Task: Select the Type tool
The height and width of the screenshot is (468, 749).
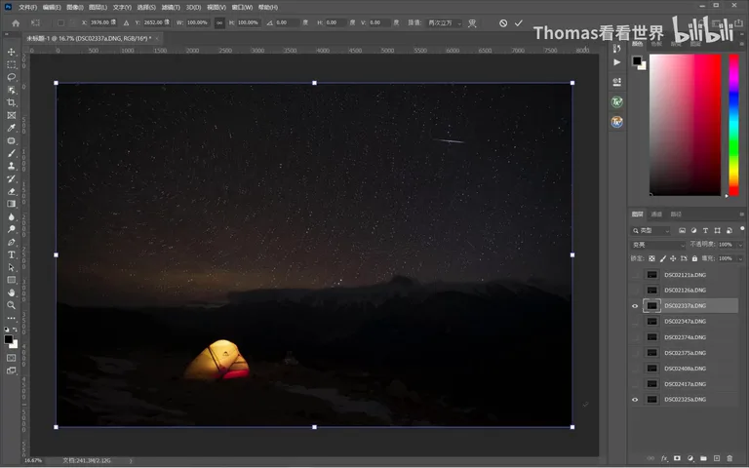Action: [x=12, y=254]
